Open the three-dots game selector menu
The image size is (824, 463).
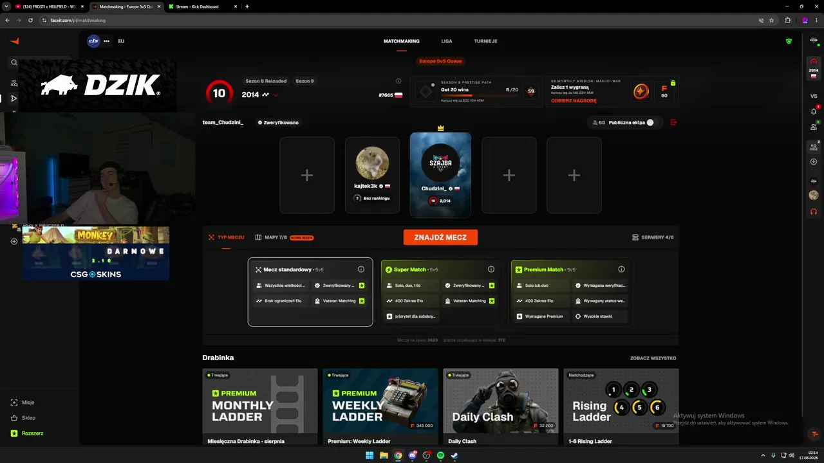106,41
